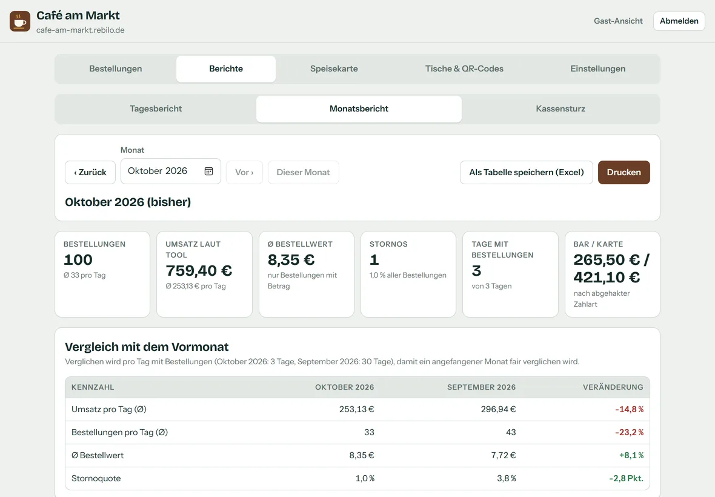Click the Stornos card
The width and height of the screenshot is (715, 497).
408,274
